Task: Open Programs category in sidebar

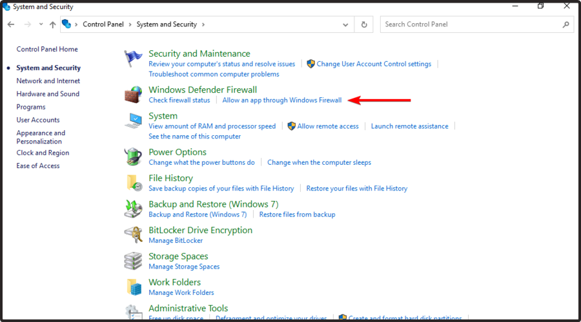Action: click(x=31, y=107)
